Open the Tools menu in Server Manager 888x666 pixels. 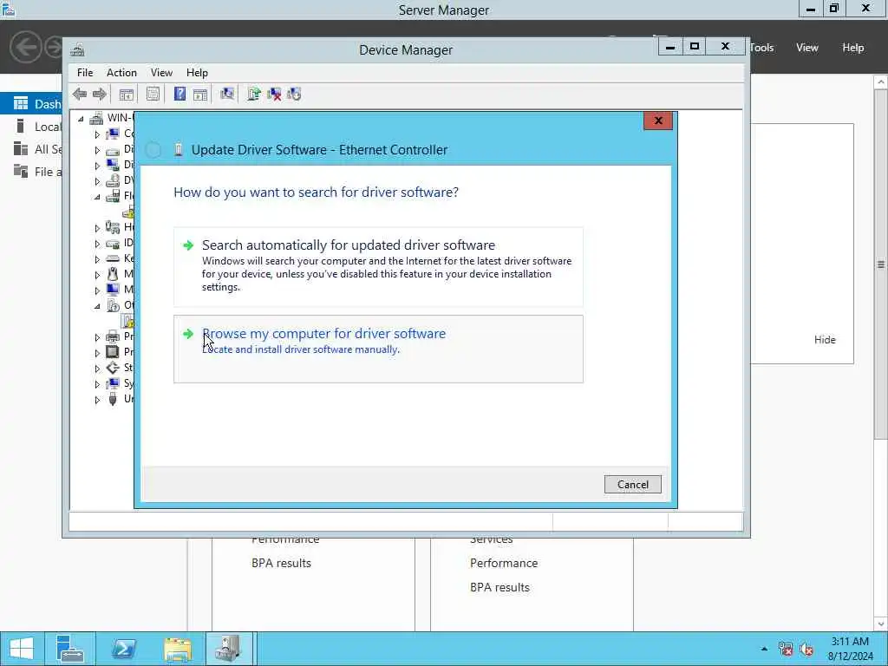pyautogui.click(x=761, y=48)
